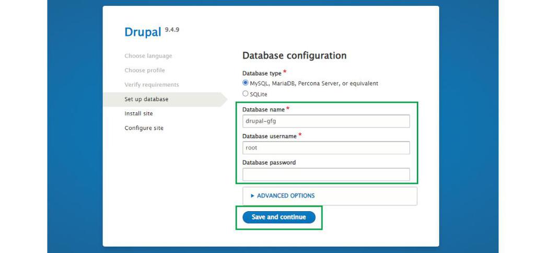Click the Database username label
535x253 pixels.
tap(269, 136)
